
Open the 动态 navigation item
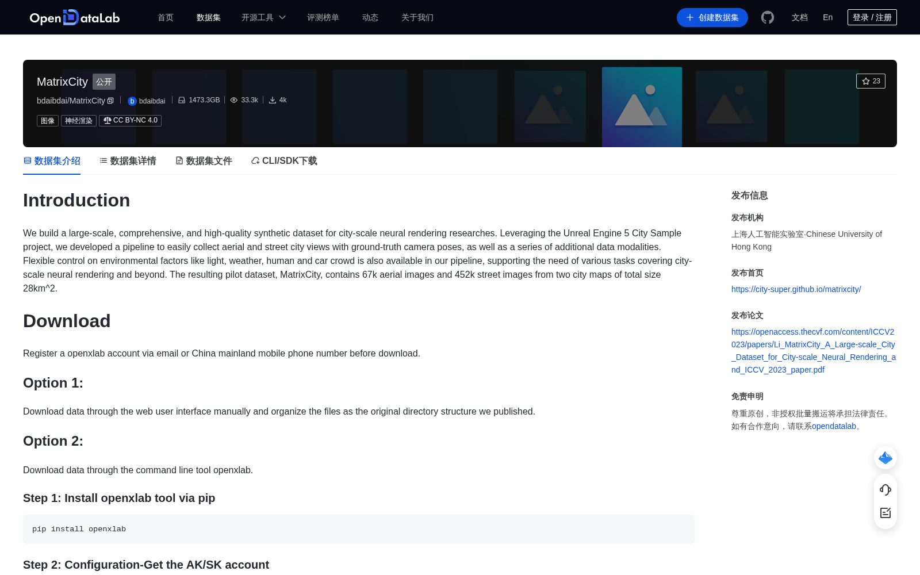coord(370,17)
